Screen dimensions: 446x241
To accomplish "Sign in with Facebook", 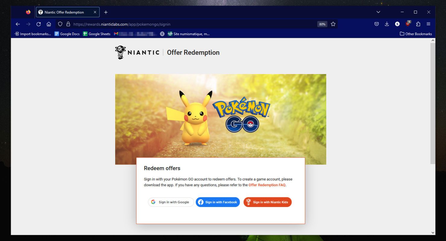I will (218, 202).
